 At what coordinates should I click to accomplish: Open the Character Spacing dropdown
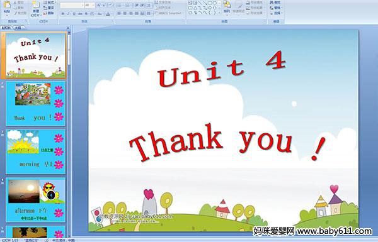(93, 14)
